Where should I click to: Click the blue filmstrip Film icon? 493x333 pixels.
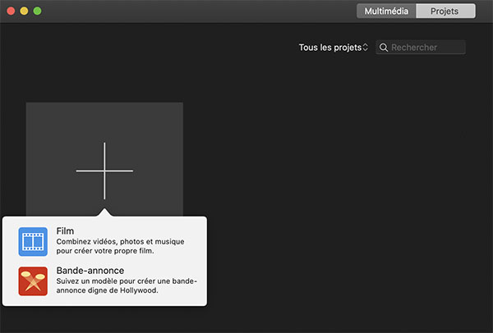click(x=33, y=242)
